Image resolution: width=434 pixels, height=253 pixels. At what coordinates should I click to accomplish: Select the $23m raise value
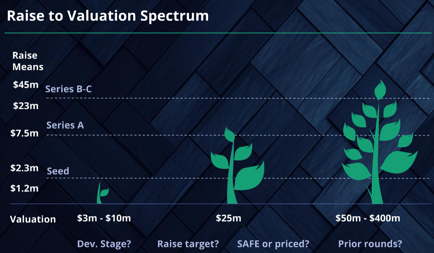[26, 106]
